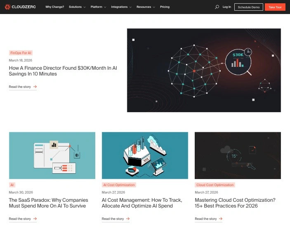Click the arrow next to the featured Read the story
Viewport: 290px width, 236px height.
35,87
